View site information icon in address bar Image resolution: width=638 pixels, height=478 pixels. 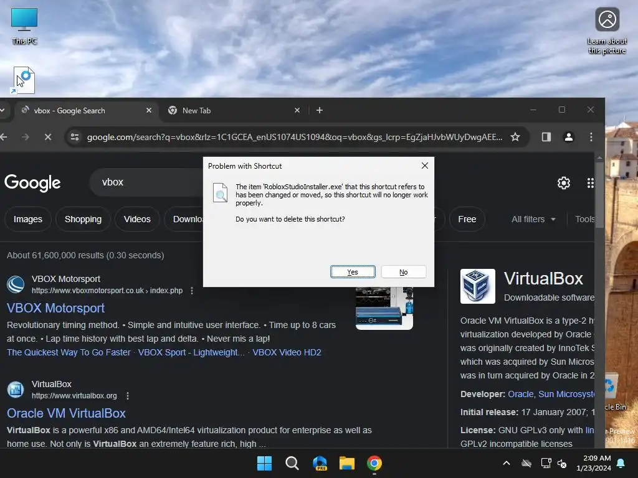(75, 137)
